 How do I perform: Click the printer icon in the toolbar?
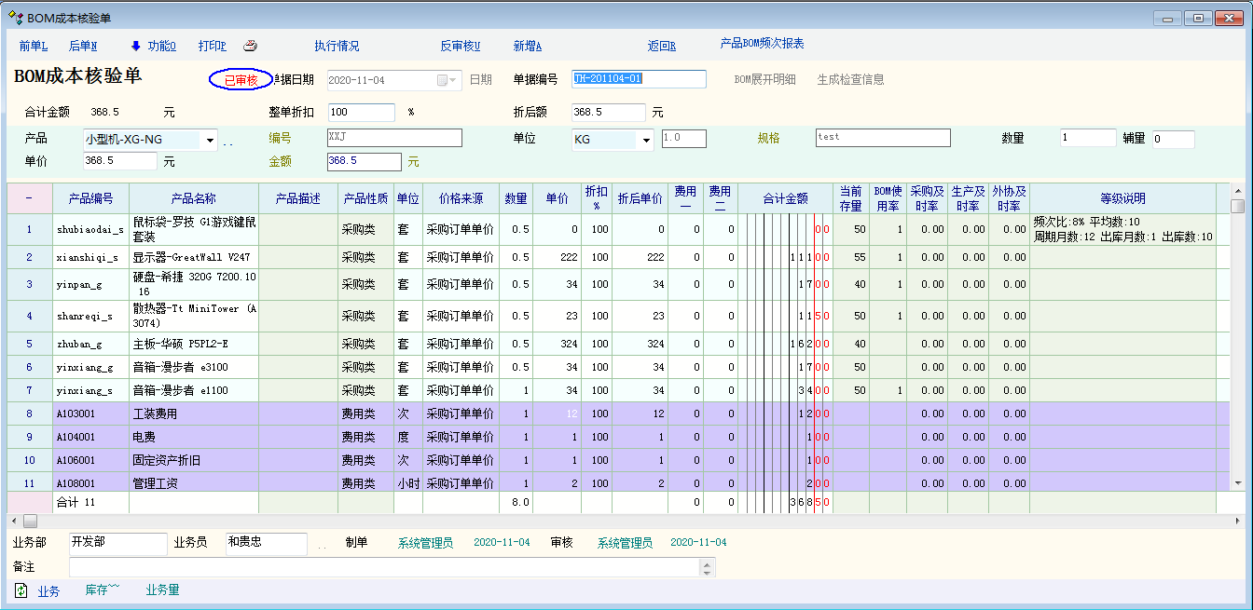point(250,46)
